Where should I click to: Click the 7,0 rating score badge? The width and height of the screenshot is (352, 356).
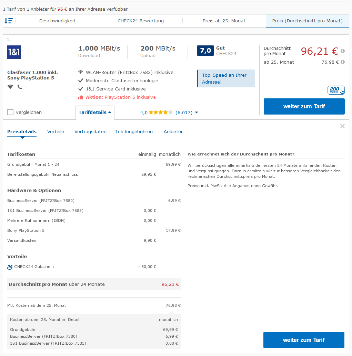(205, 51)
